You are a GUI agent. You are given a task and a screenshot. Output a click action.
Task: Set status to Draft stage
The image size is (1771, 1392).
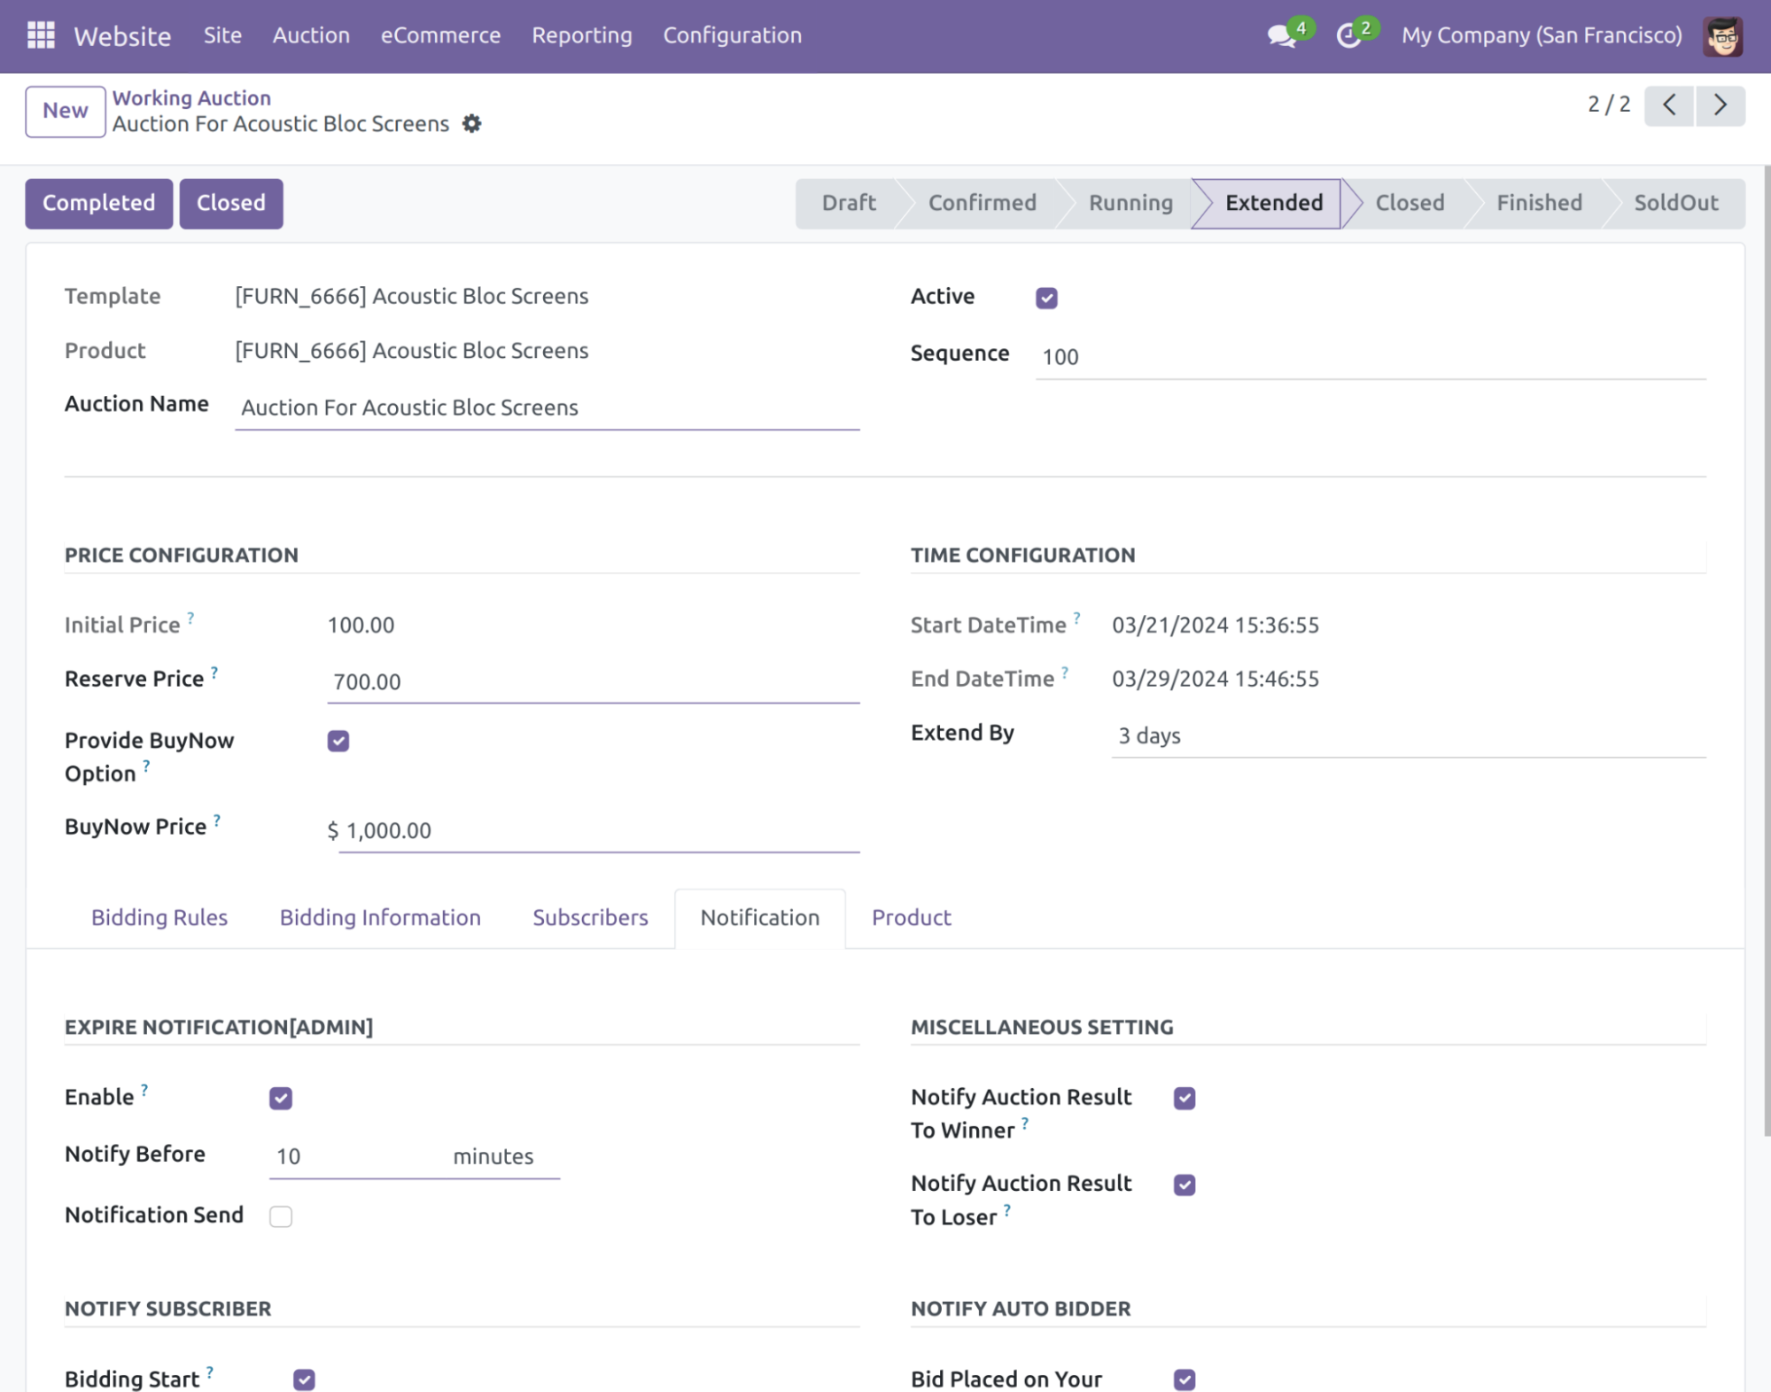point(849,204)
